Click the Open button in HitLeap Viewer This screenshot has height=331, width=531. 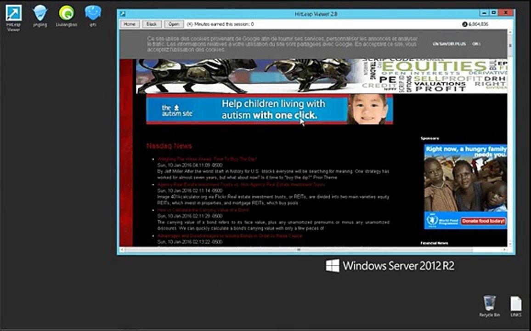pos(174,24)
